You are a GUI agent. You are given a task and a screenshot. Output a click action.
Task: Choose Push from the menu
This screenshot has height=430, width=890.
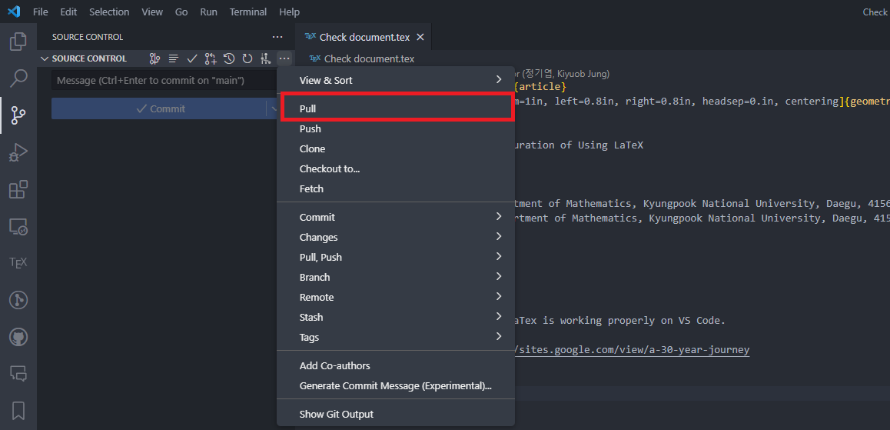pyautogui.click(x=396, y=129)
